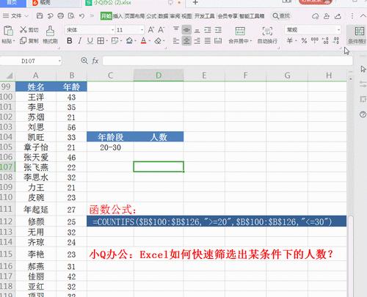Screen dimensions: 367x297
Task: Click the Paste clipboard icon
Action: click(x=8, y=31)
